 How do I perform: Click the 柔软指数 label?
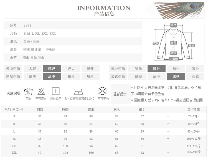coord(118,77)
